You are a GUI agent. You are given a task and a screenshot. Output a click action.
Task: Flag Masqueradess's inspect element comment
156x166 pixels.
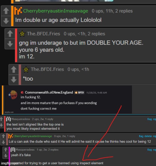tap(149, 119)
